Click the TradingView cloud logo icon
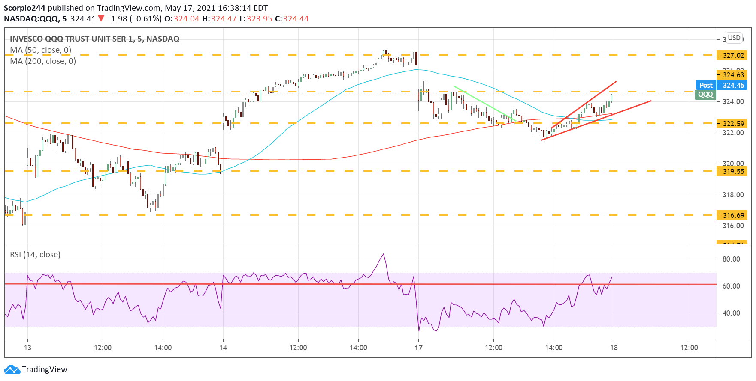Image resolution: width=756 pixels, height=381 pixels. click(12, 369)
